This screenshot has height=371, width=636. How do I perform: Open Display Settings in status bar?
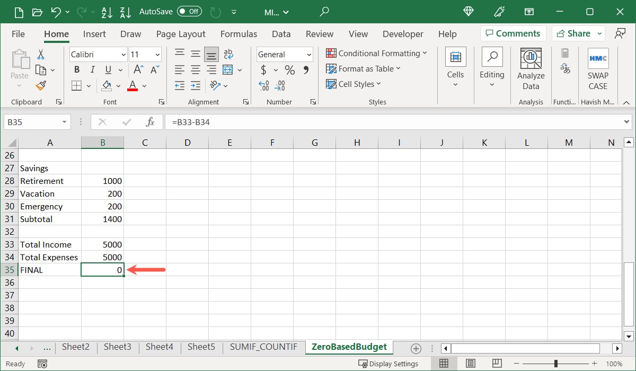pyautogui.click(x=388, y=364)
